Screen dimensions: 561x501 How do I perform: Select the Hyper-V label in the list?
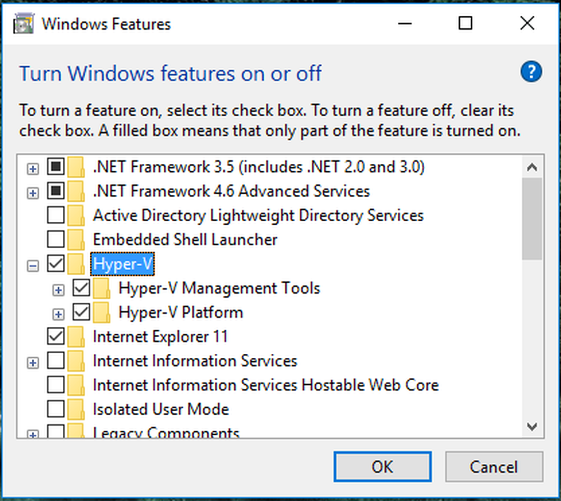click(x=122, y=265)
